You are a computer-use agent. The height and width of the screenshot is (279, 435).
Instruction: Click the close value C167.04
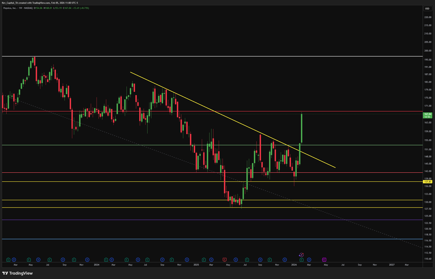point(67,8)
